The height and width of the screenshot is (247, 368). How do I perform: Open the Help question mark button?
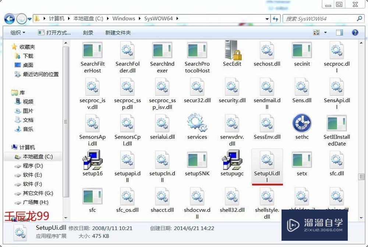coord(354,32)
